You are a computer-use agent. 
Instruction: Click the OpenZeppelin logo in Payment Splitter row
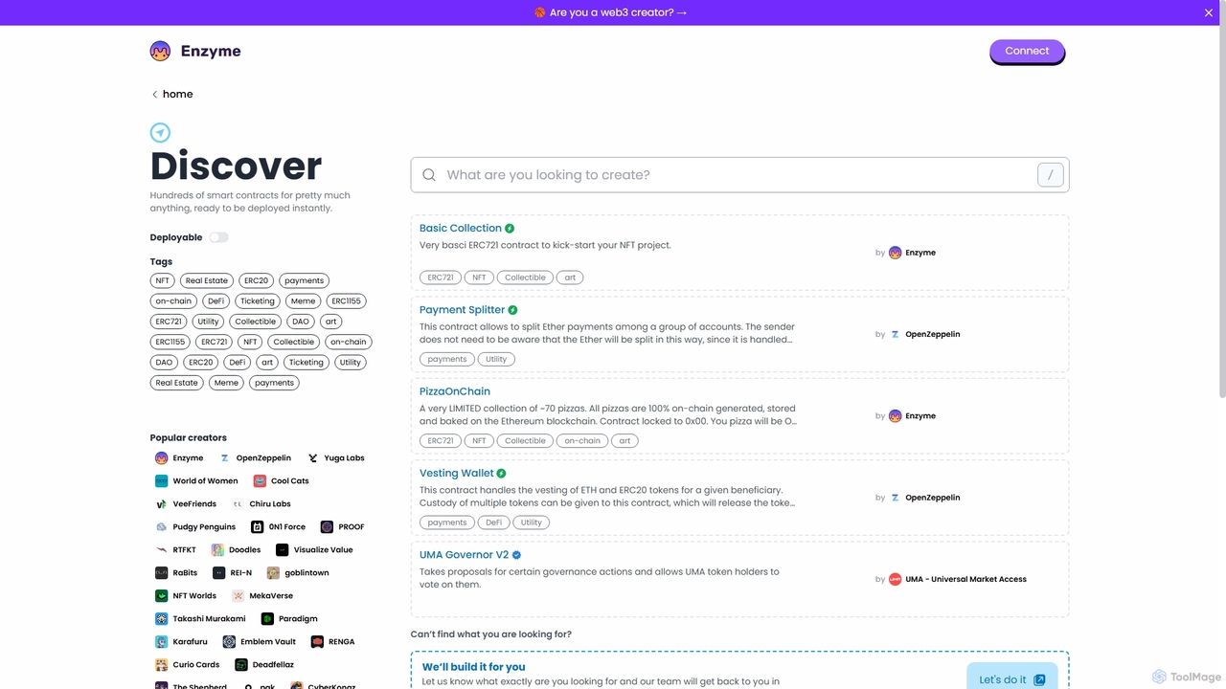[895, 334]
